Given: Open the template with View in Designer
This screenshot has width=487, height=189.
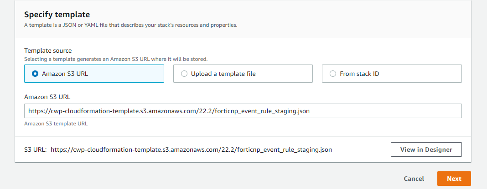Looking at the screenshot, I should click(426, 149).
